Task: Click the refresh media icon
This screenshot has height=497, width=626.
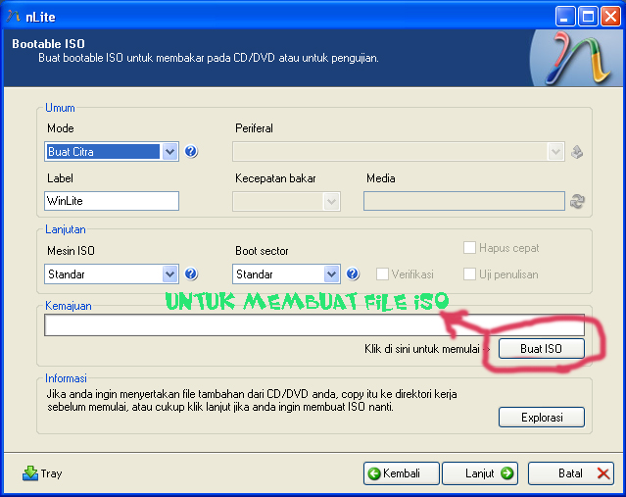Action: [x=577, y=201]
